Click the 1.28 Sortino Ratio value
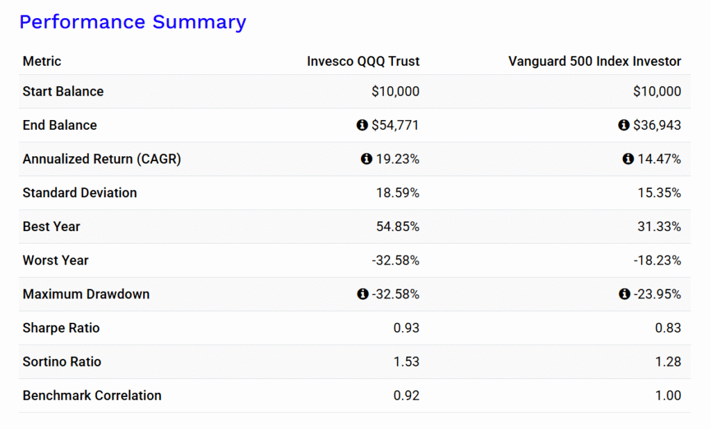 pyautogui.click(x=668, y=362)
